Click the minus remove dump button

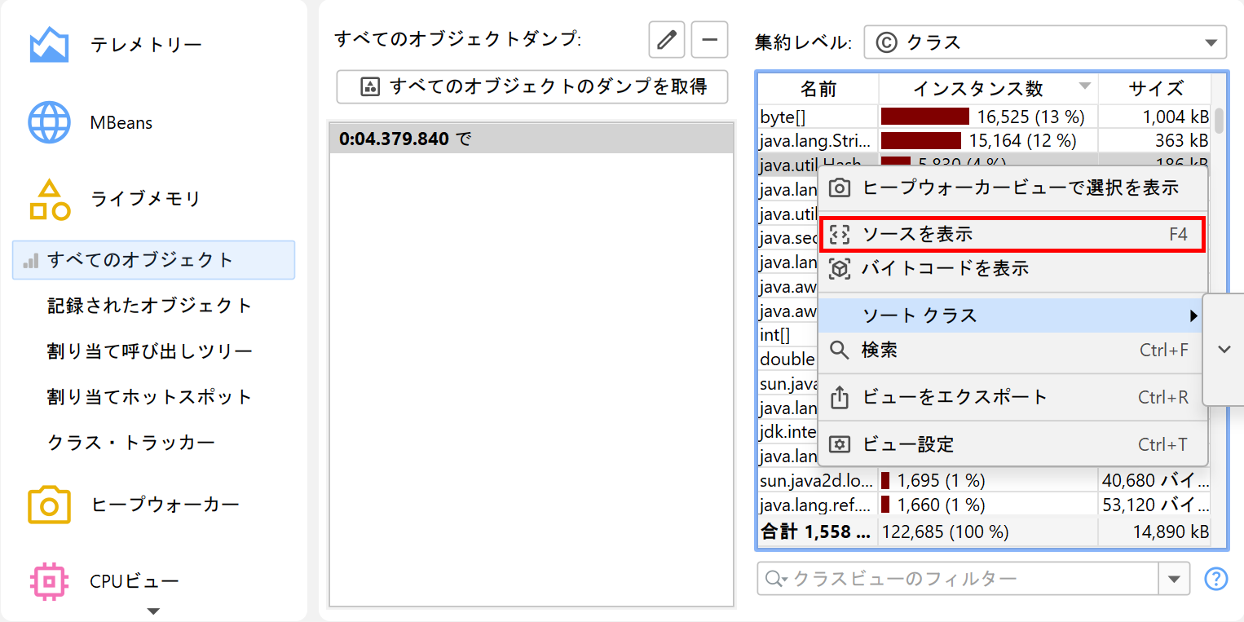point(709,40)
